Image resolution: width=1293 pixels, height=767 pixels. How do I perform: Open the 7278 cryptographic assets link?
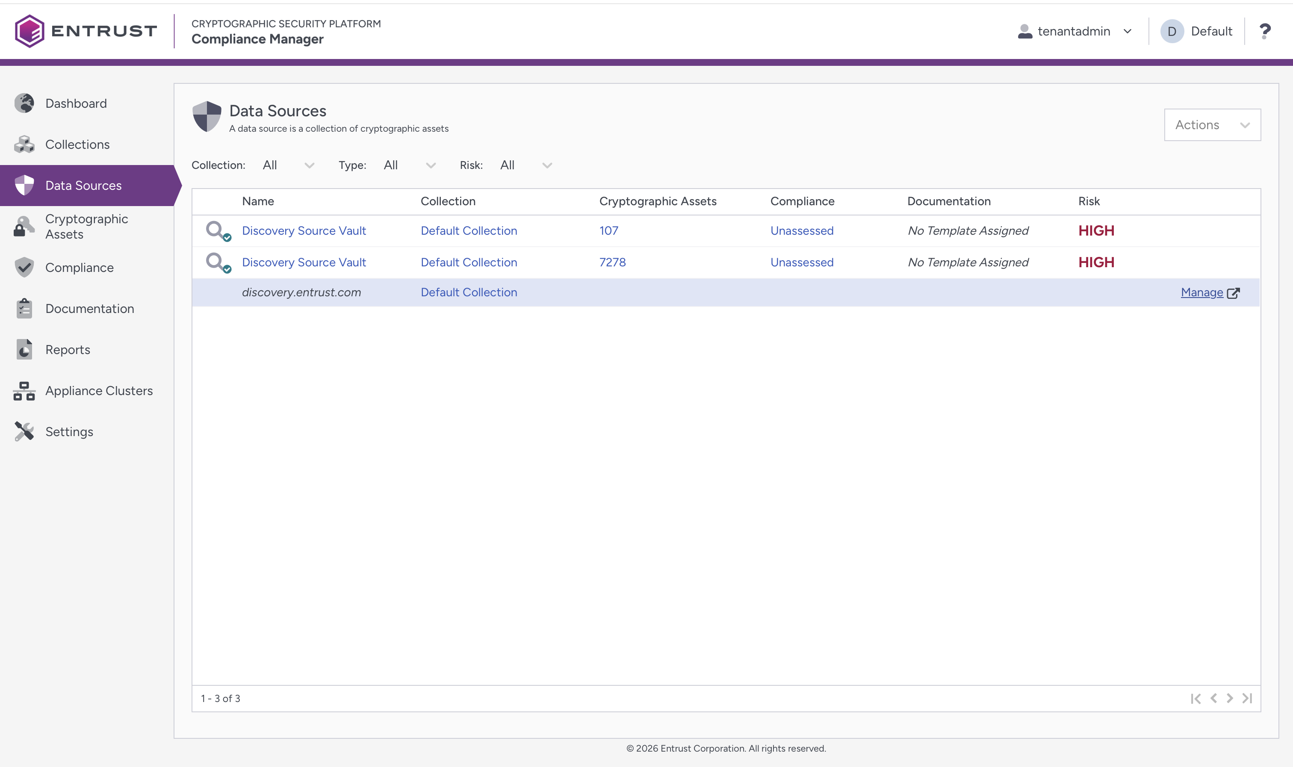(612, 262)
